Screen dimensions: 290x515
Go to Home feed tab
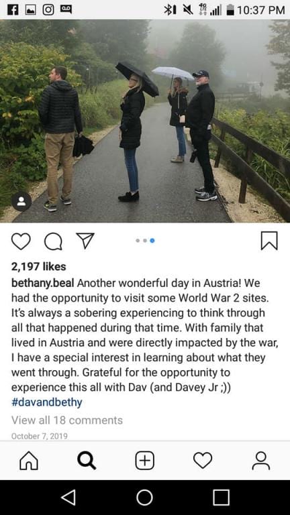coord(29,461)
